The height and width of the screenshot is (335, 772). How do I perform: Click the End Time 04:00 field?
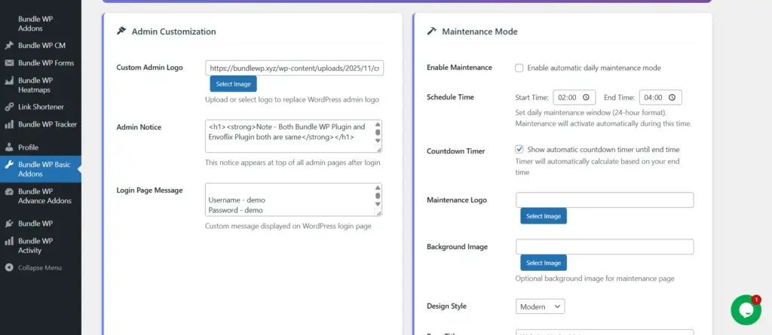660,97
